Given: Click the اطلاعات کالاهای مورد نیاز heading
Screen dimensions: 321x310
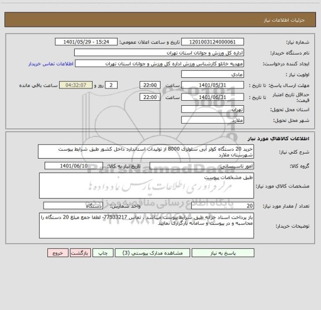Looking at the screenshot, I should [279, 139].
